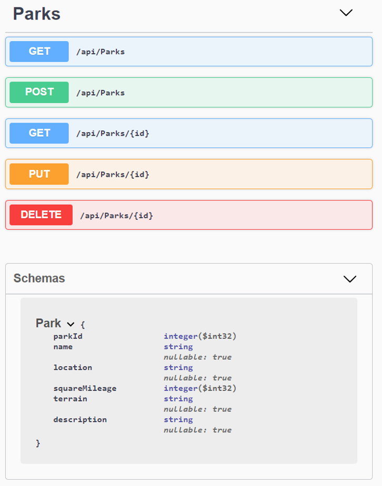This screenshot has width=382, height=486.
Task: Open the GET /api/Parks path link
Action: 100,52
